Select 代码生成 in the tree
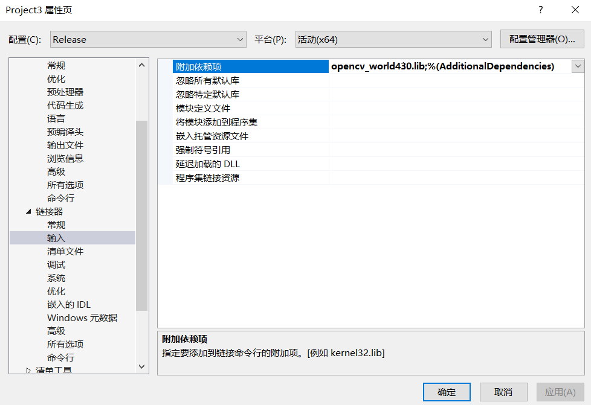This screenshot has width=591, height=405. click(65, 106)
